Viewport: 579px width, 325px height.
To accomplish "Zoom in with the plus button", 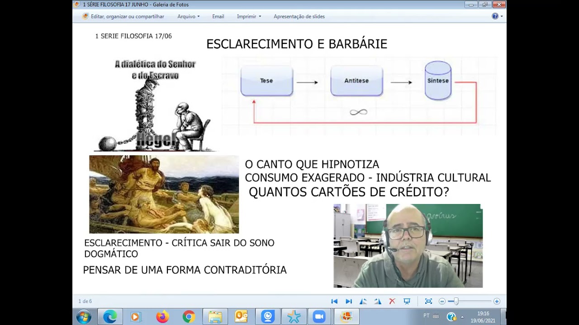I will click(497, 301).
